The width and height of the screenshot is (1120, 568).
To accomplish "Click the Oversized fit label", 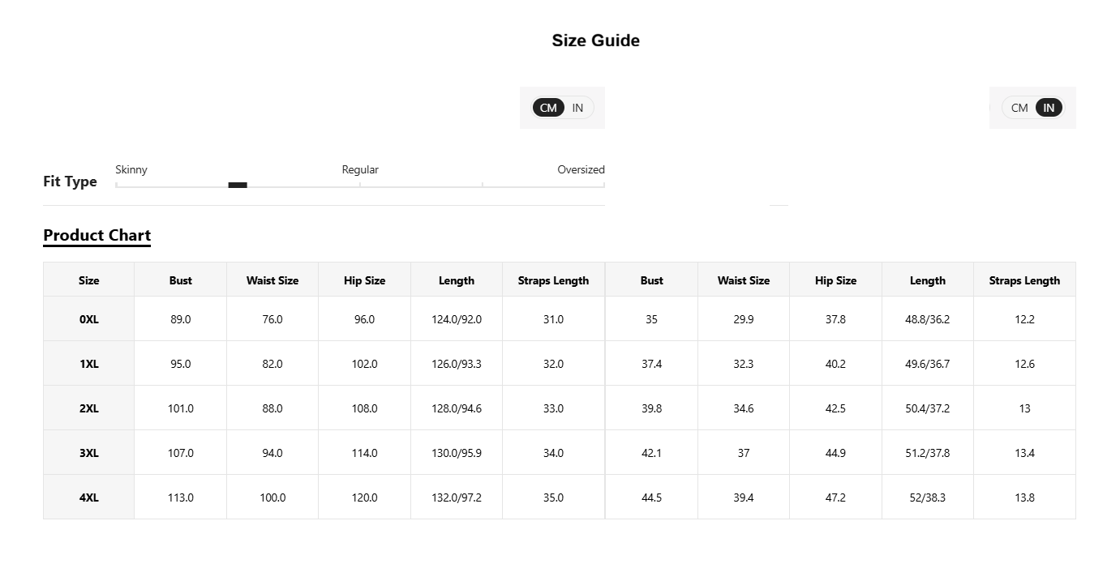I will tap(581, 169).
